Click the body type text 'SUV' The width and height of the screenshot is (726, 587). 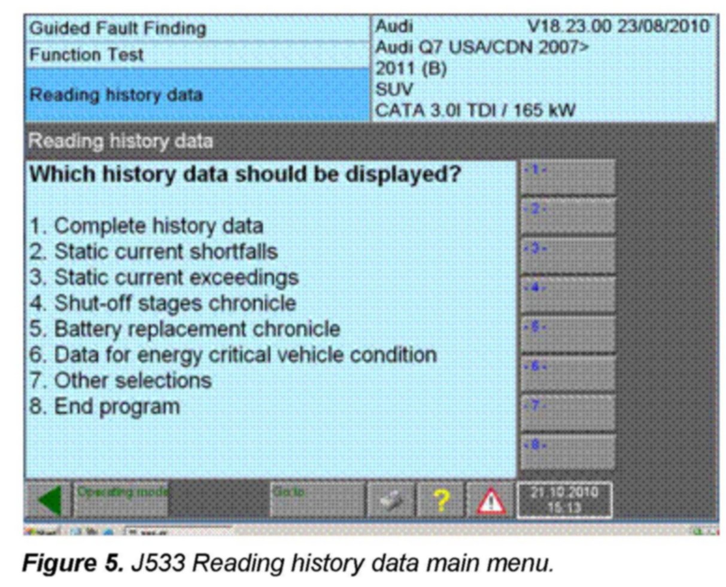click(x=394, y=90)
